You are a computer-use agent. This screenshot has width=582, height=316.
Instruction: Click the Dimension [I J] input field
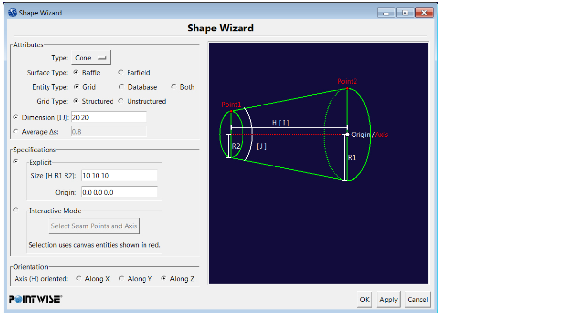click(109, 117)
